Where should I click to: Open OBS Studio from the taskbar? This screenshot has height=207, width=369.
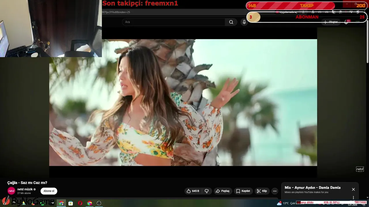coord(99,203)
